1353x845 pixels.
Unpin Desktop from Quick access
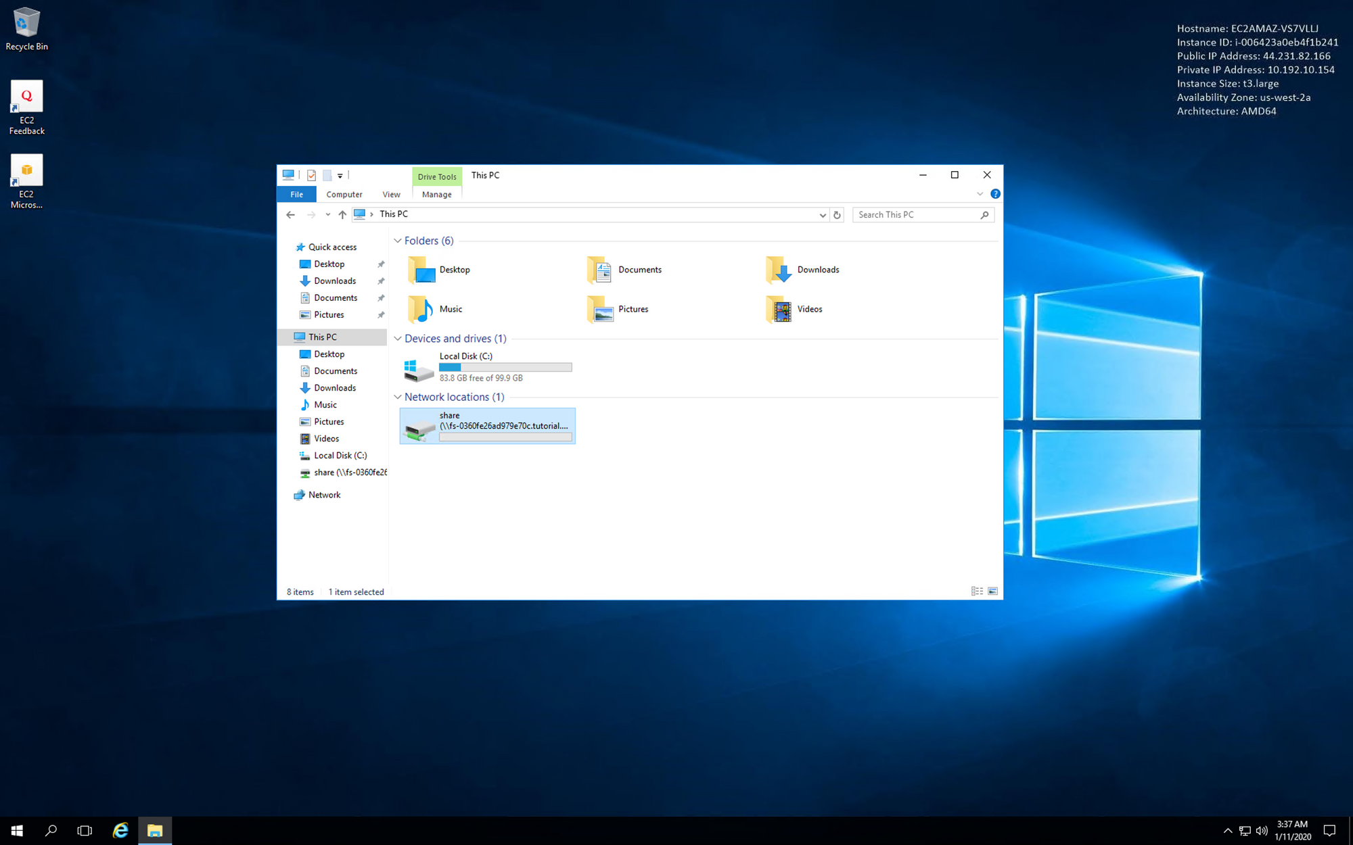coord(381,264)
